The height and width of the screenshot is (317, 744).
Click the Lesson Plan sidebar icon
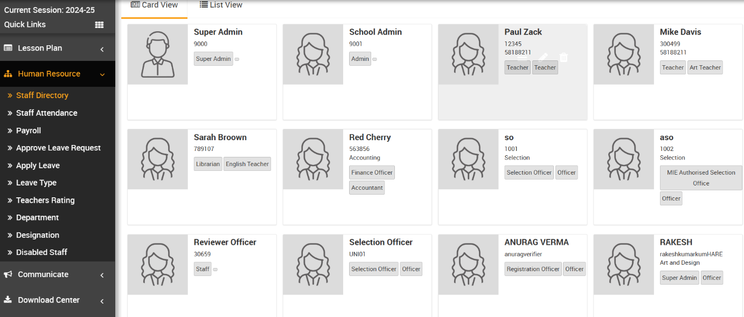(x=8, y=48)
